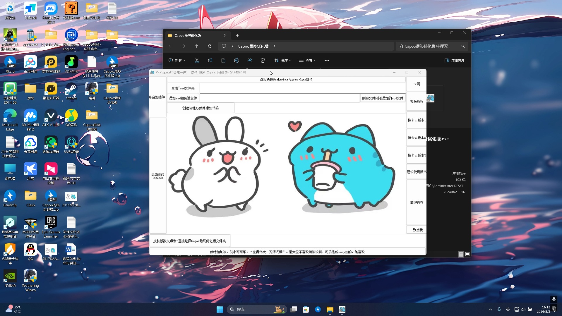Open the Explorer 查看 view dropdown
562x316 pixels.
pyautogui.click(x=307, y=61)
